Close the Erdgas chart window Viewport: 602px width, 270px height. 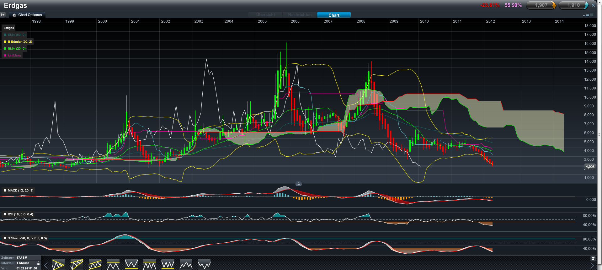tap(593, 5)
